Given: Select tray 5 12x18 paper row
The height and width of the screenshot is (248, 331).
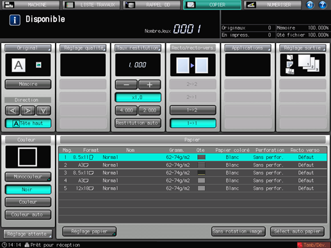Looking at the screenshot, I should coord(193,188).
